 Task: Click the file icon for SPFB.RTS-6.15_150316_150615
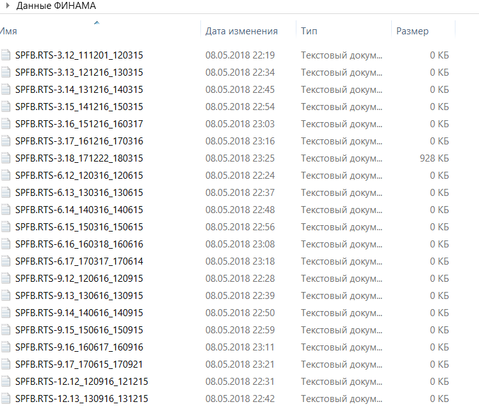6,227
